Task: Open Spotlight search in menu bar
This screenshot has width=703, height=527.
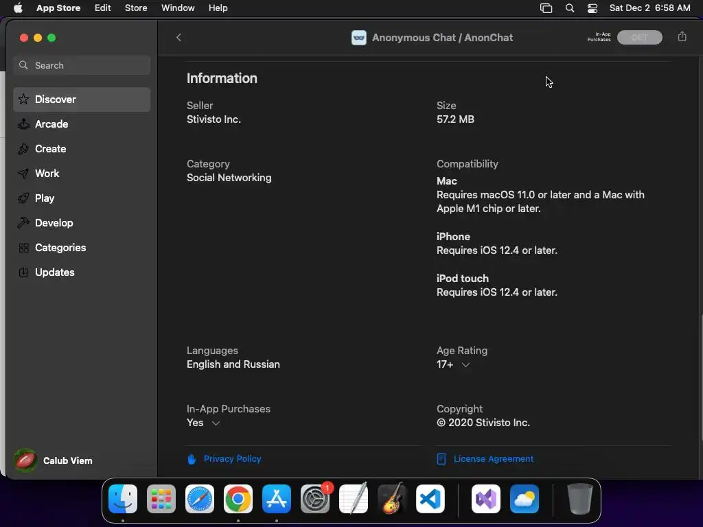Action: pos(569,8)
